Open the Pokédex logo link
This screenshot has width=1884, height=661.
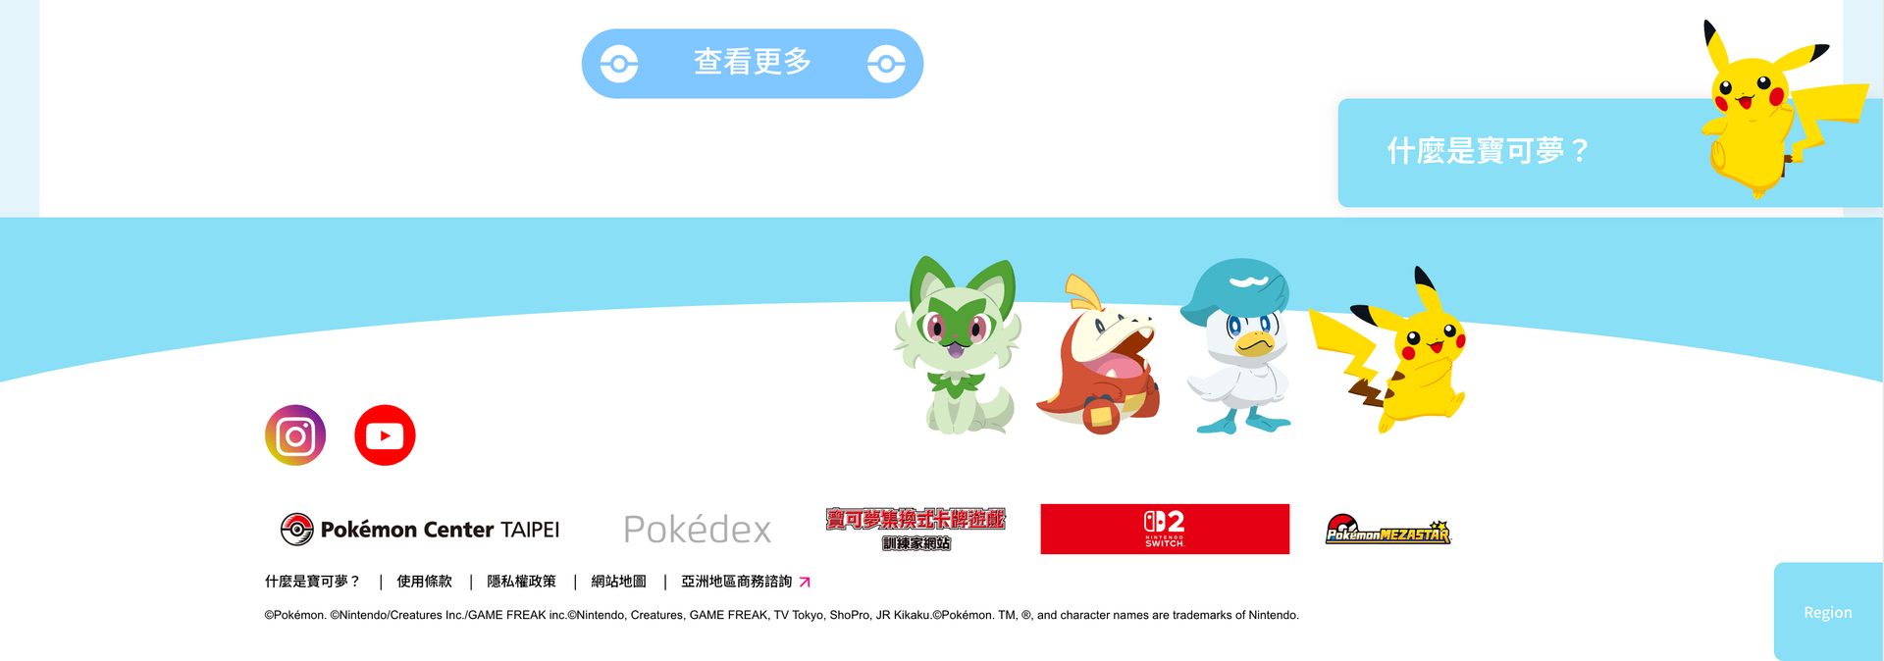pos(698,530)
